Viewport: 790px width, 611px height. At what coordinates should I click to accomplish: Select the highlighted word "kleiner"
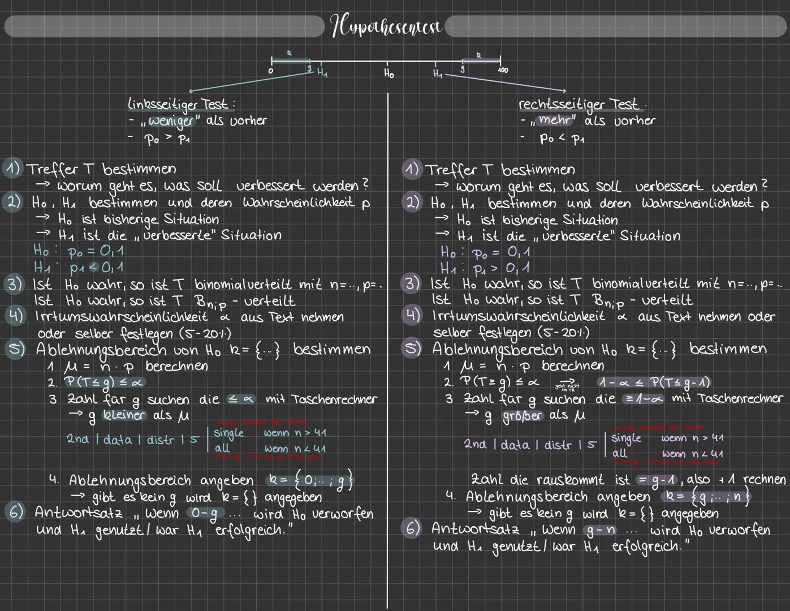[x=124, y=415]
